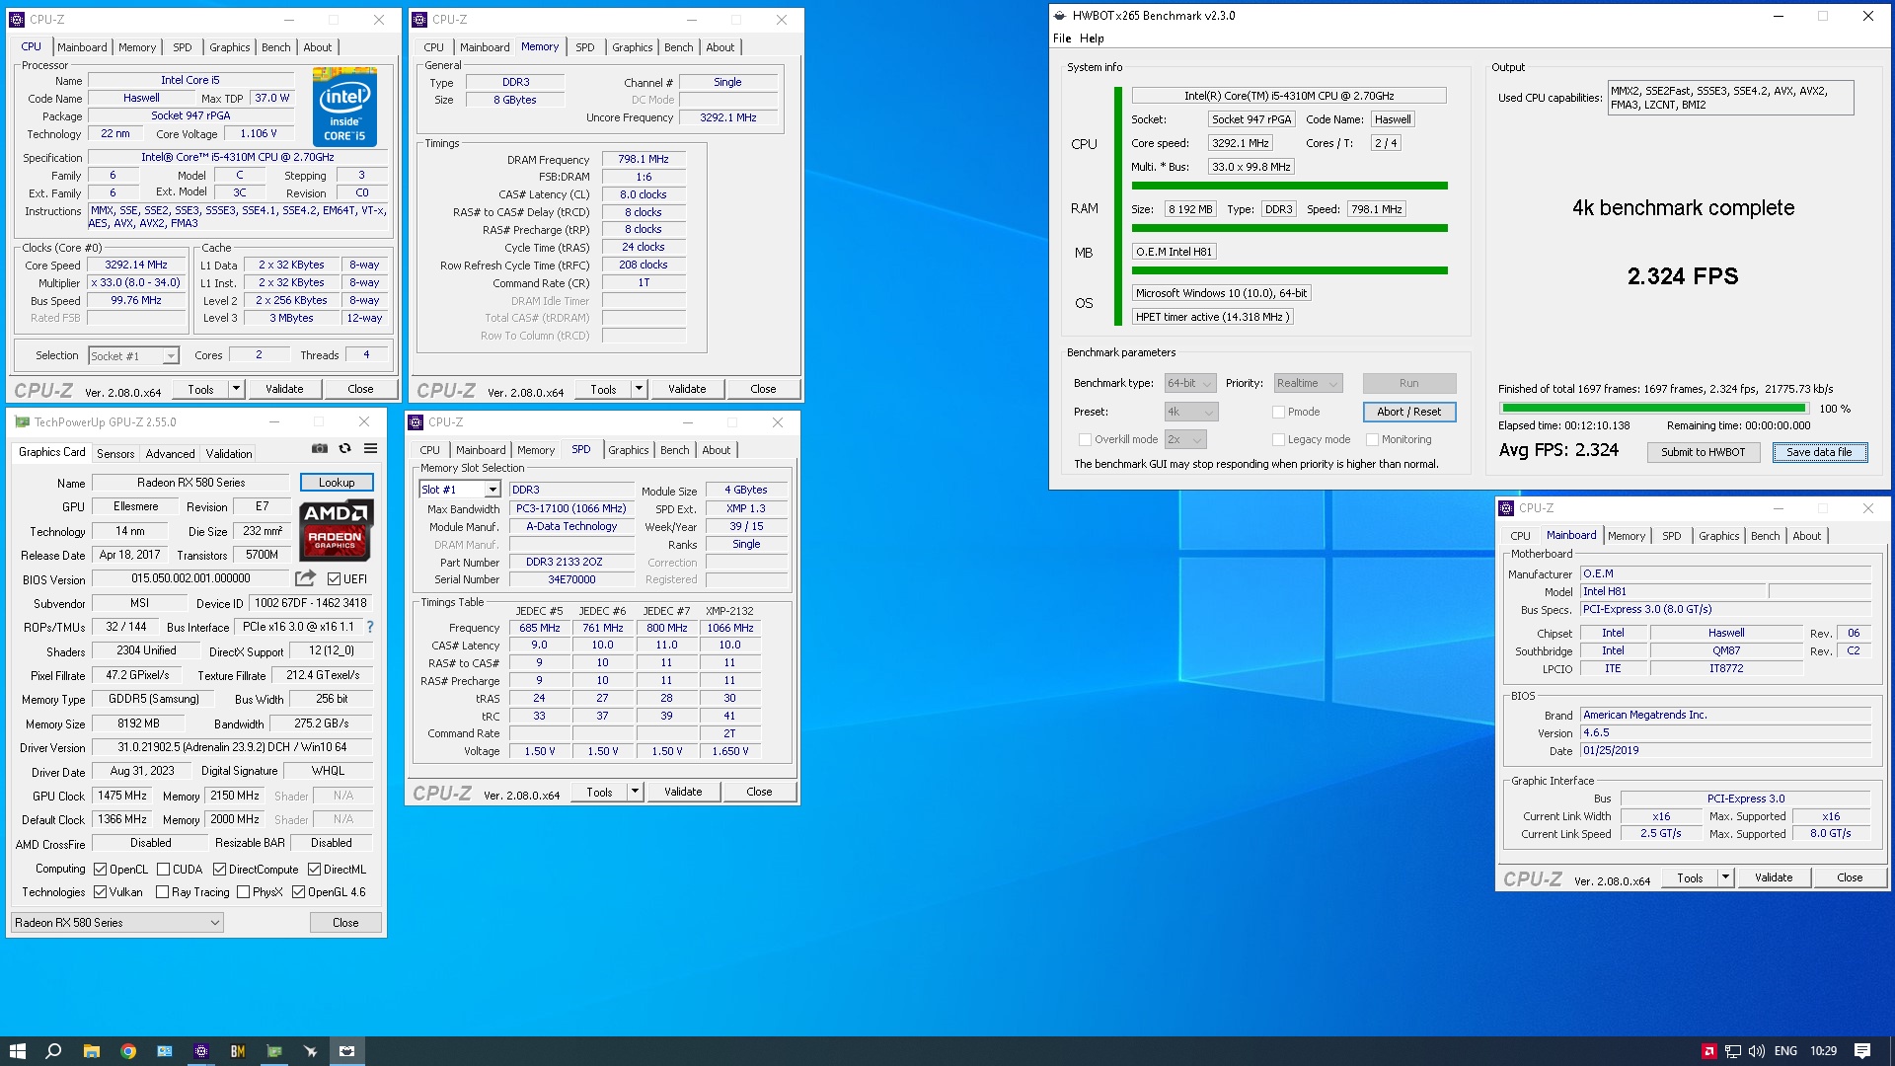Click the Abort / Reset button
This screenshot has width=1895, height=1066.
point(1408,412)
